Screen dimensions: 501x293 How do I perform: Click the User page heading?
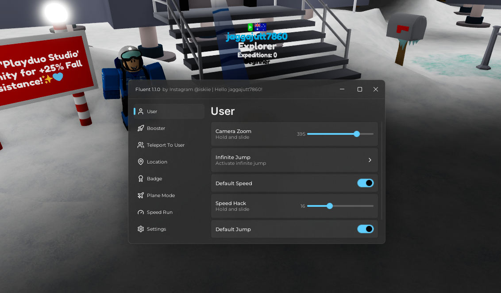pos(223,111)
